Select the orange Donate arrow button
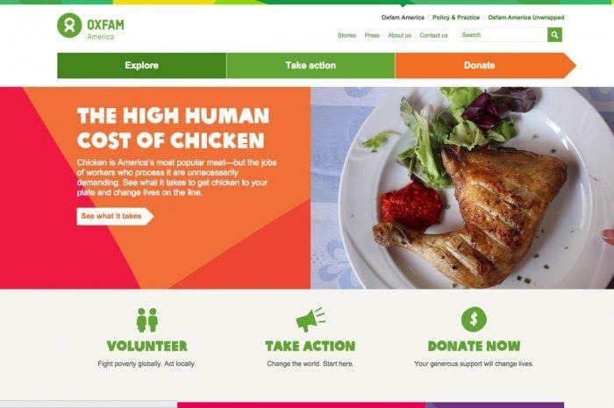This screenshot has width=614, height=408. point(486,66)
